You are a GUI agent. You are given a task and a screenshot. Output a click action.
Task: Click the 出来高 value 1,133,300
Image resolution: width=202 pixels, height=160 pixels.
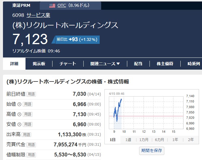[70, 135]
